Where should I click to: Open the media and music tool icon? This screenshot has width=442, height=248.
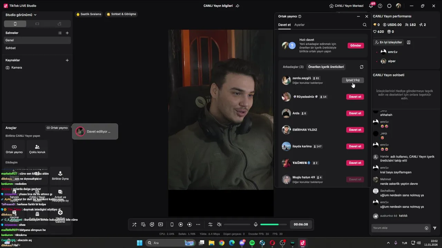pyautogui.click(x=143, y=225)
